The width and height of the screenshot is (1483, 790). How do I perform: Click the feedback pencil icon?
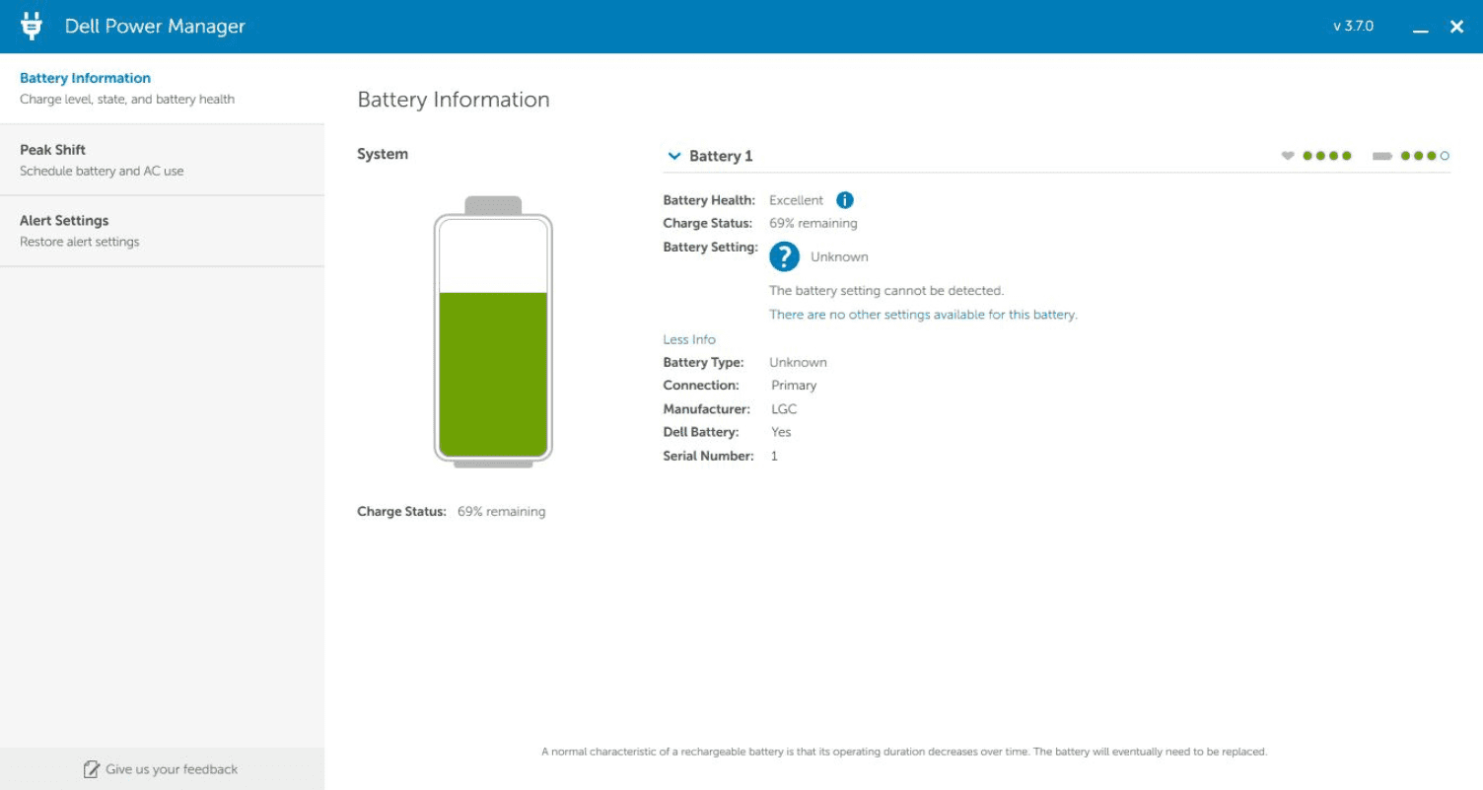pyautogui.click(x=92, y=769)
